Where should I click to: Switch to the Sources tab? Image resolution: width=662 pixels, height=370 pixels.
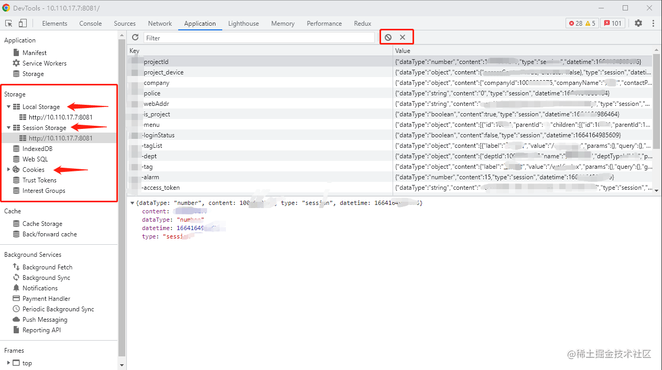(125, 24)
